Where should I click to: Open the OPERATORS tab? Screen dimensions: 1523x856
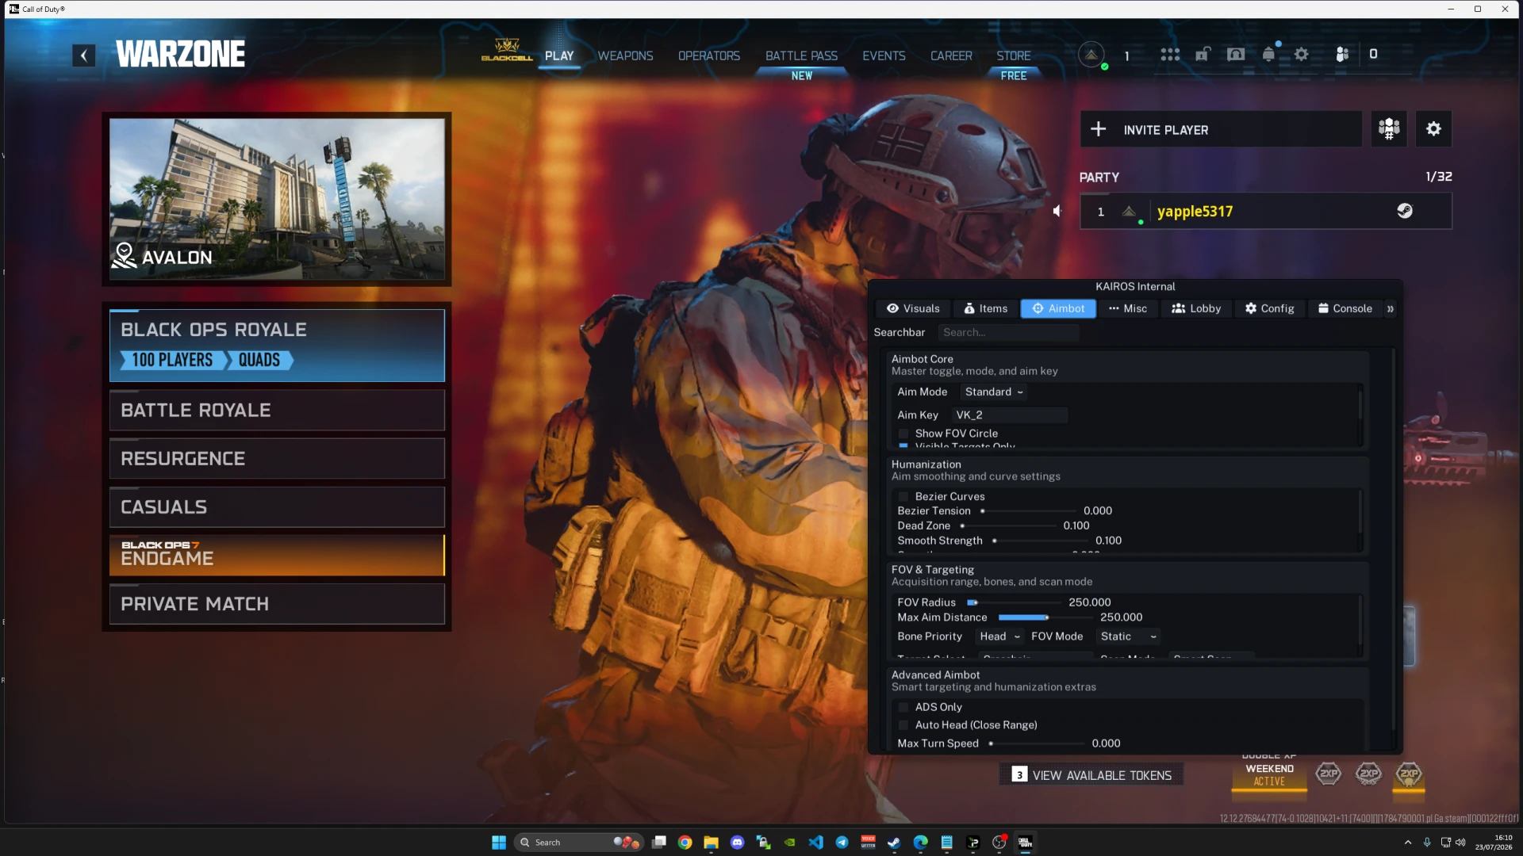709,56
